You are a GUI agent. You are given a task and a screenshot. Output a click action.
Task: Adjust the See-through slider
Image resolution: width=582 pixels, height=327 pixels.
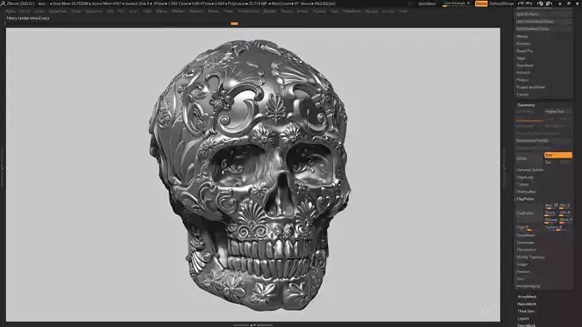(457, 3)
